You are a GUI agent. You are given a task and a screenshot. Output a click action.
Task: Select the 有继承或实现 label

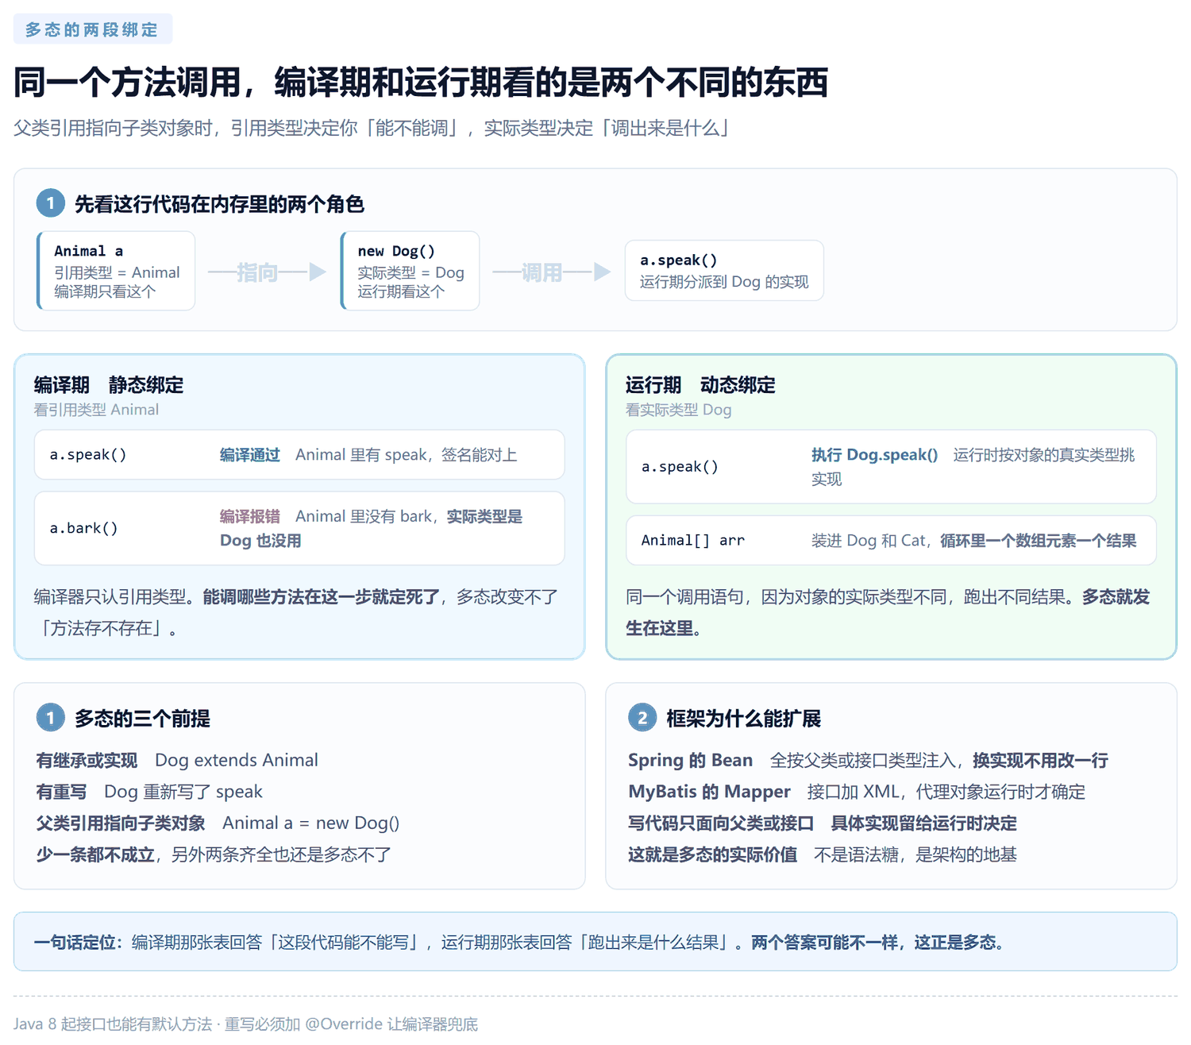(87, 760)
